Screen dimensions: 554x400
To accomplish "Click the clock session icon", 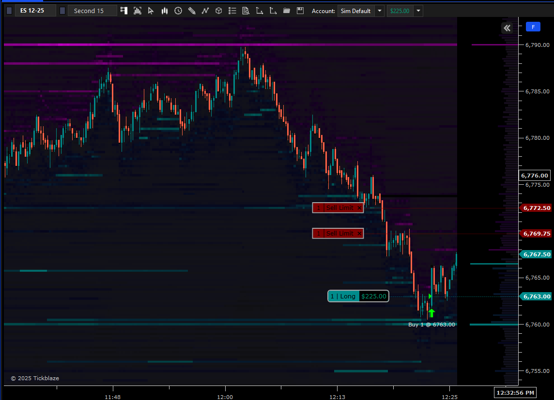I will click(x=178, y=11).
